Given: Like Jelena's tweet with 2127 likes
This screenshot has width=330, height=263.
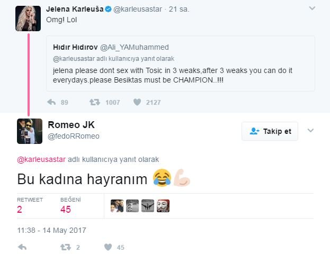Looking at the screenshot, I should [137, 102].
